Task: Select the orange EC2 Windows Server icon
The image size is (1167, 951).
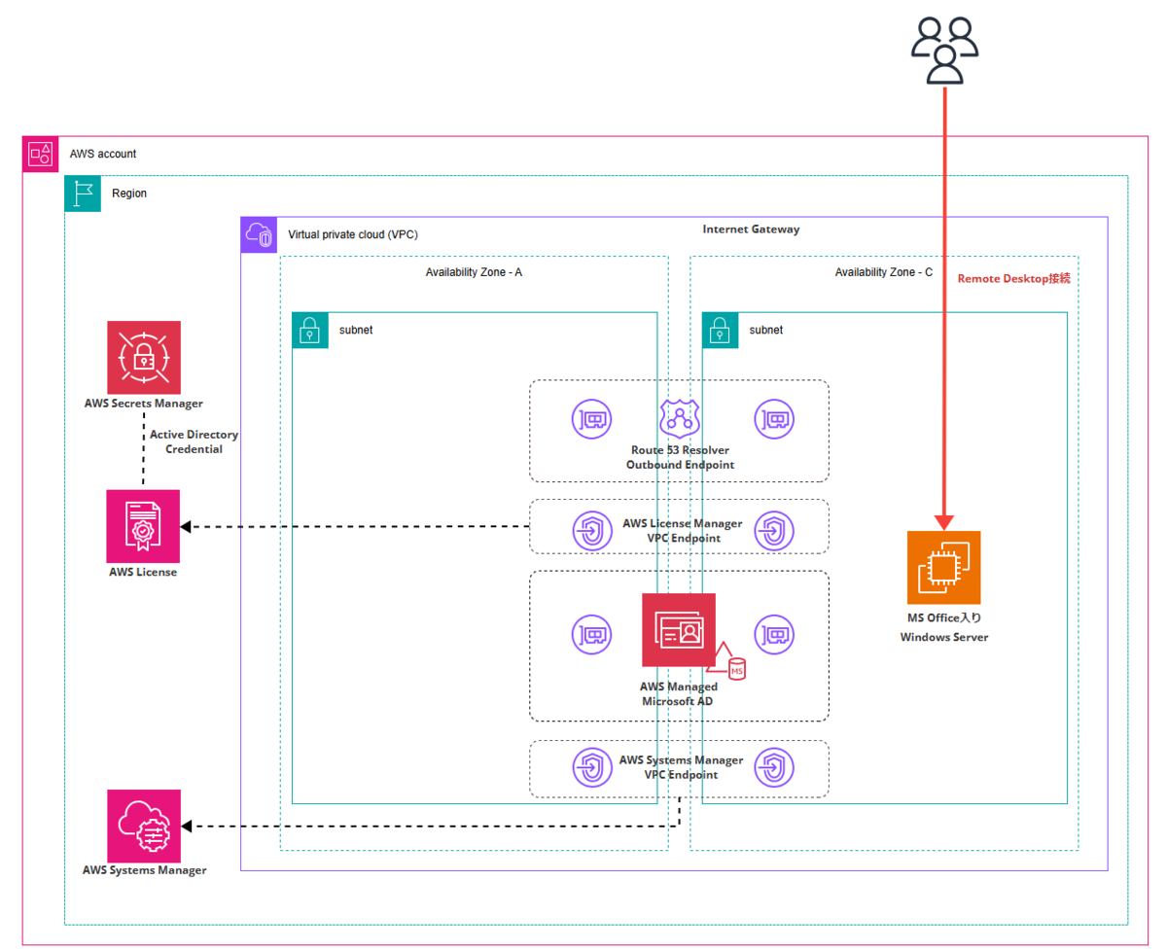Action: tap(944, 567)
